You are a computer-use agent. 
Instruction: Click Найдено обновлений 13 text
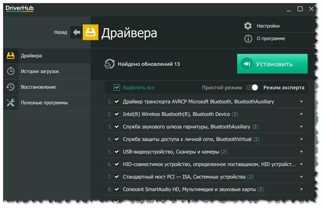tap(149, 64)
